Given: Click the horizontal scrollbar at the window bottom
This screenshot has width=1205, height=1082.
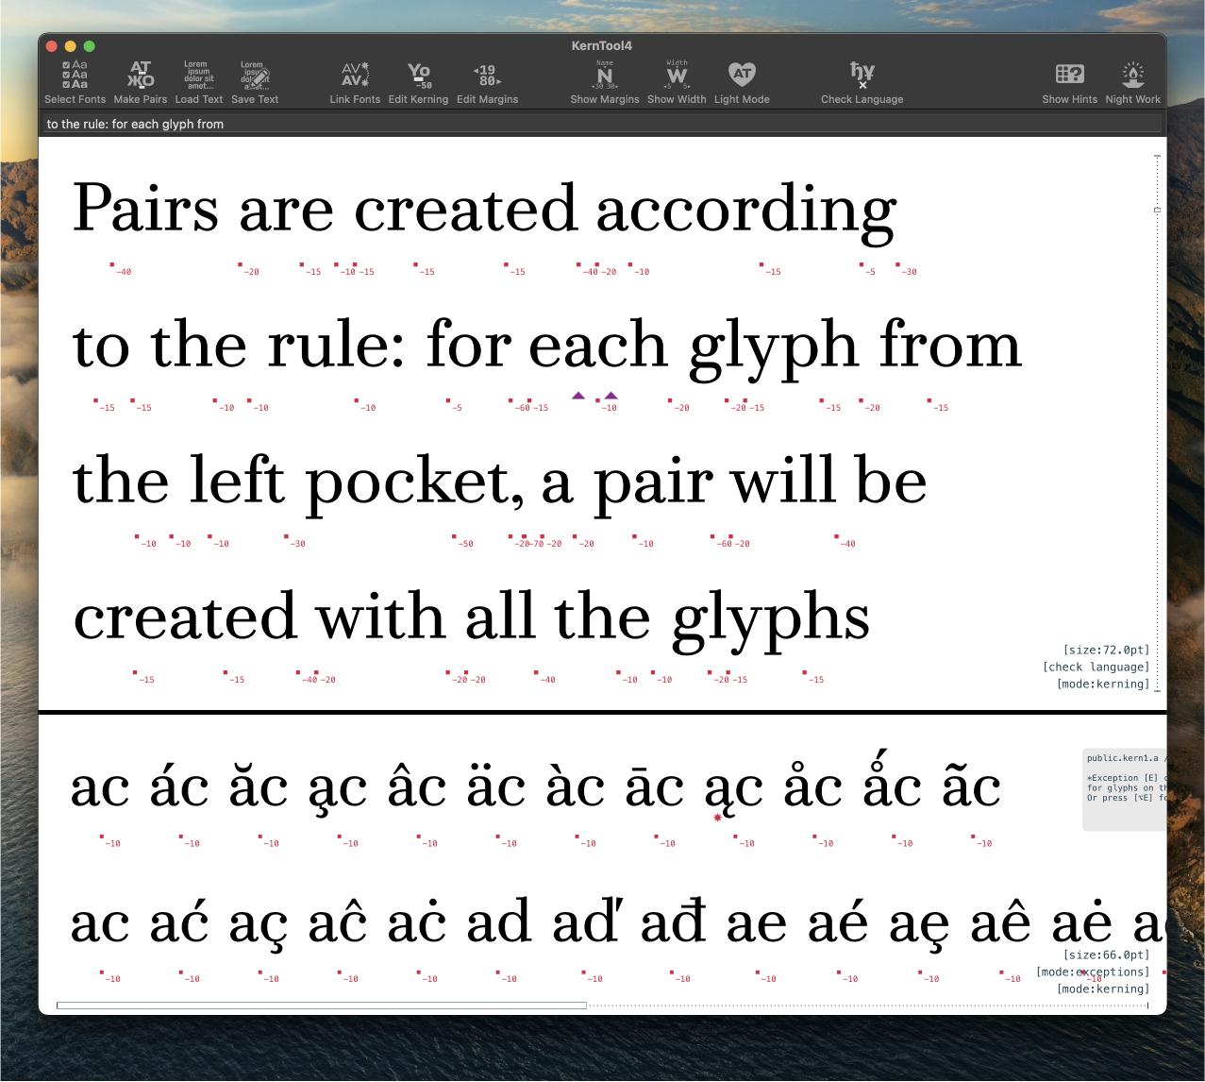Looking at the screenshot, I should pos(322,1006).
